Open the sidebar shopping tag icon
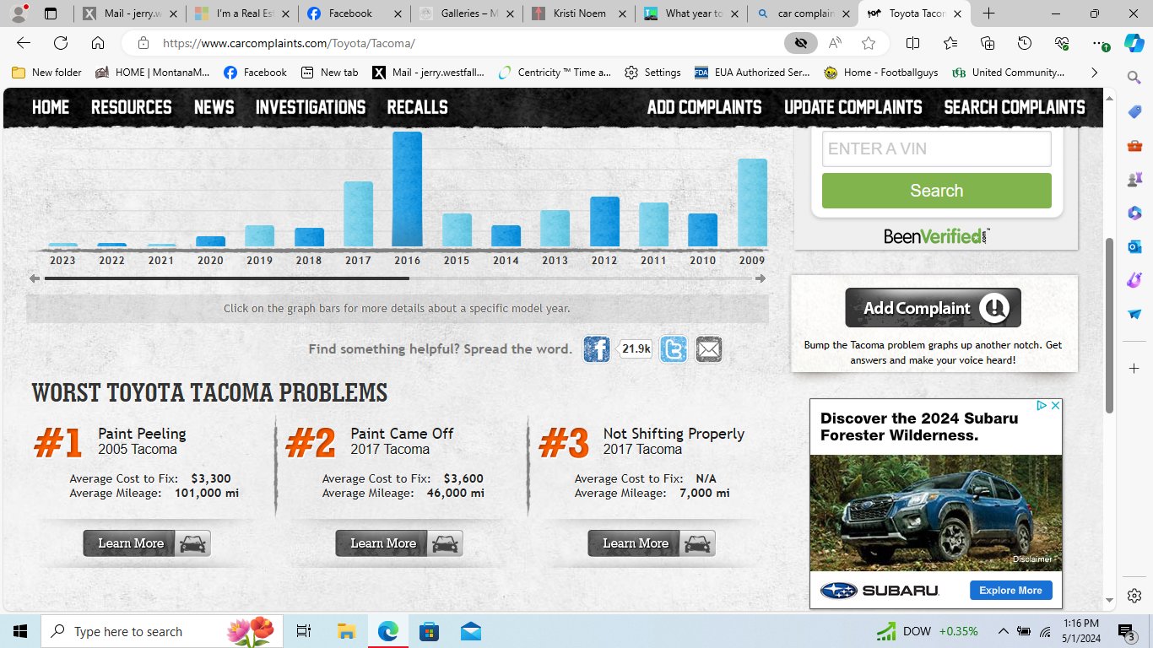 pyautogui.click(x=1134, y=111)
